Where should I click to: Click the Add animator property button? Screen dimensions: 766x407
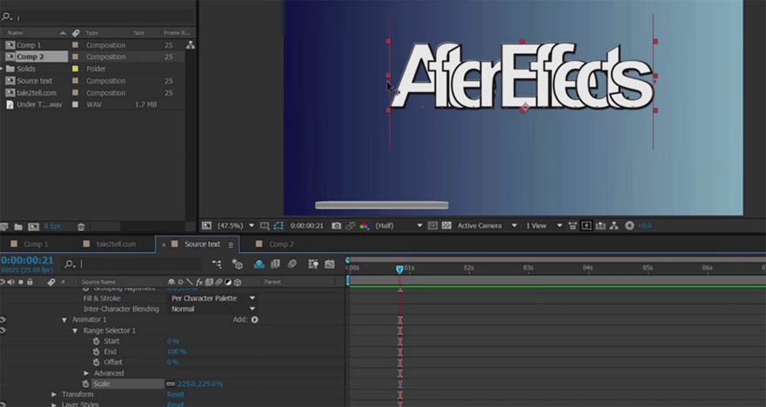point(254,320)
